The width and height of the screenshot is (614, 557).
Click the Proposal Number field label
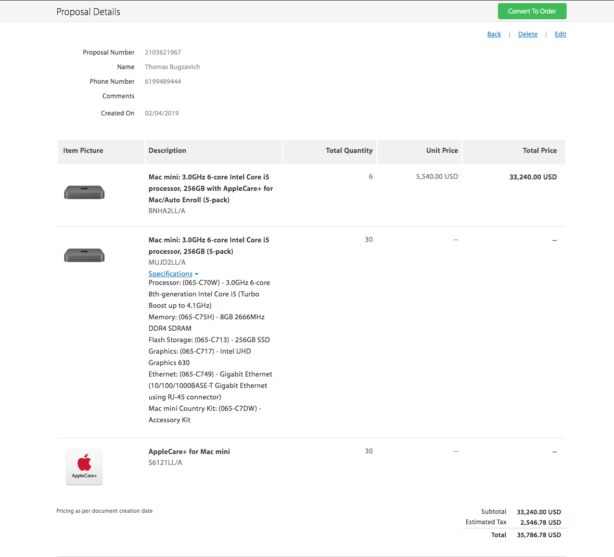click(108, 53)
